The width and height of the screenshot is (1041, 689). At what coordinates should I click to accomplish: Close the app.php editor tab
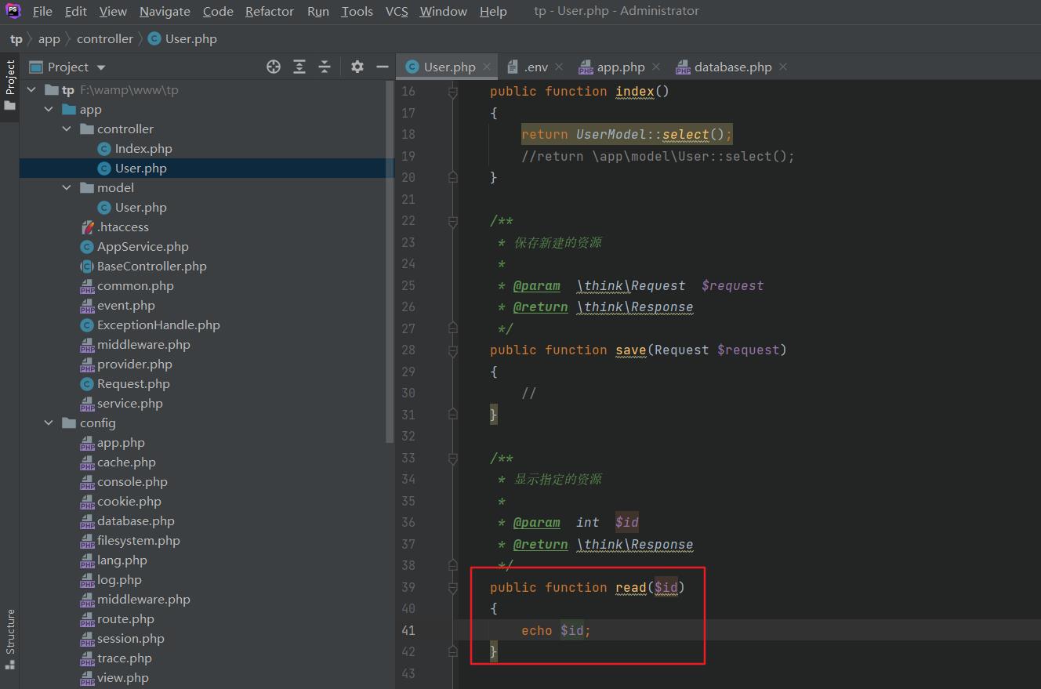pyautogui.click(x=656, y=67)
